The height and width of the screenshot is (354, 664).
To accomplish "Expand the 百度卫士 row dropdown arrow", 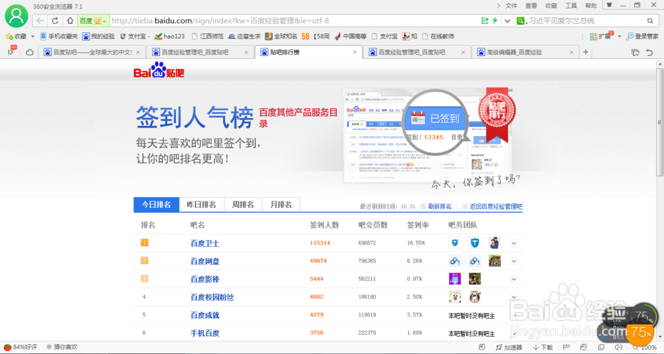I will [x=514, y=243].
